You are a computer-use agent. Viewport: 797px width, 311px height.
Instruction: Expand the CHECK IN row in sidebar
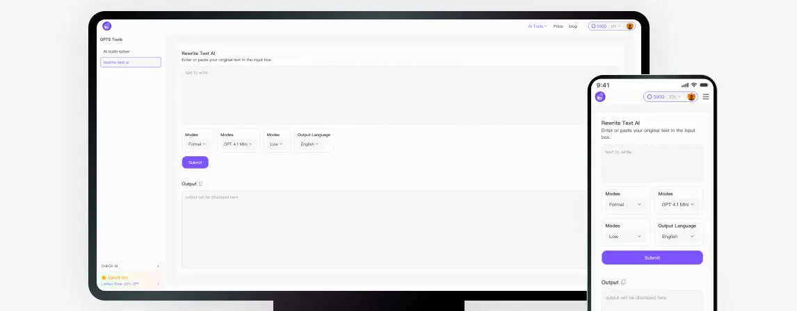[131, 266]
